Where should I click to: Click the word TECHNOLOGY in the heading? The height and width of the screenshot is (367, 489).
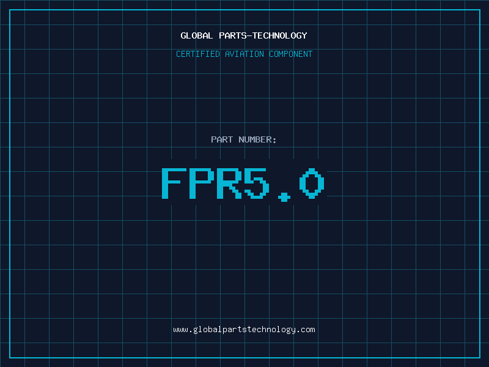point(281,35)
